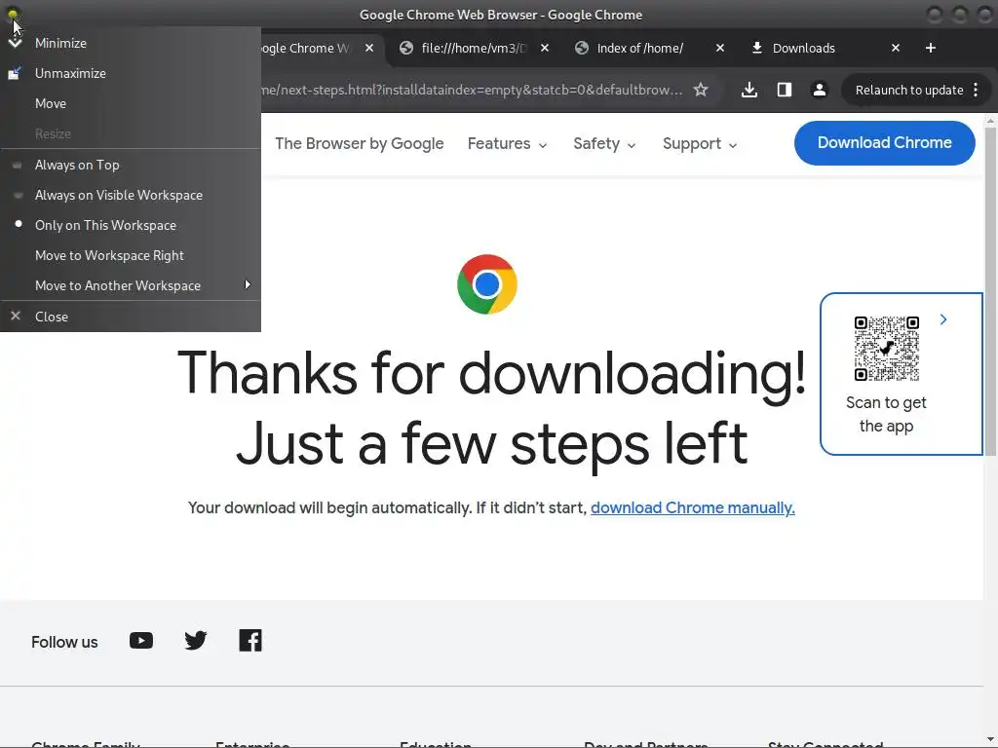Choose Minimize from the window menu
Screen dimensions: 998x748
coord(131,43)
